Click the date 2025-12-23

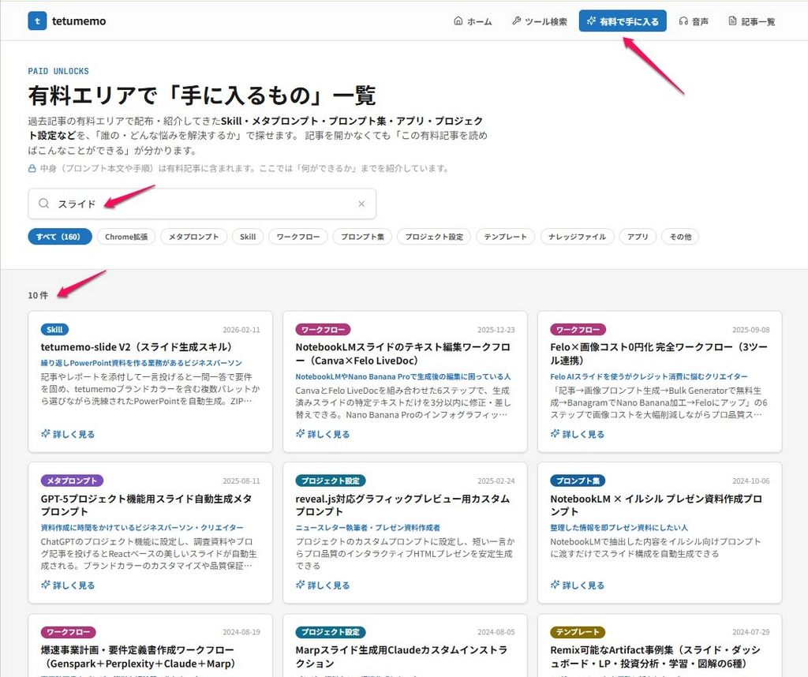496,330
